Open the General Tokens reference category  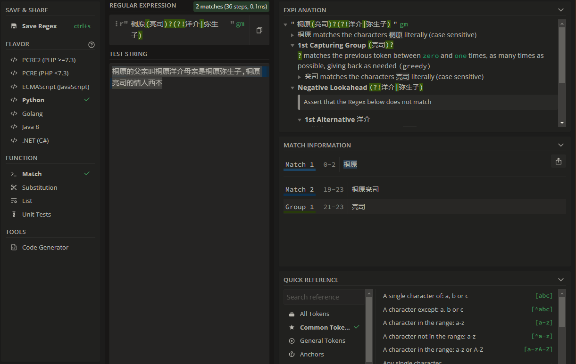pos(324,340)
